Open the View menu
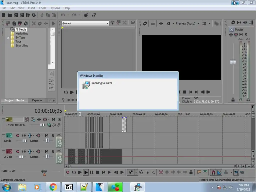 [x=21, y=8]
